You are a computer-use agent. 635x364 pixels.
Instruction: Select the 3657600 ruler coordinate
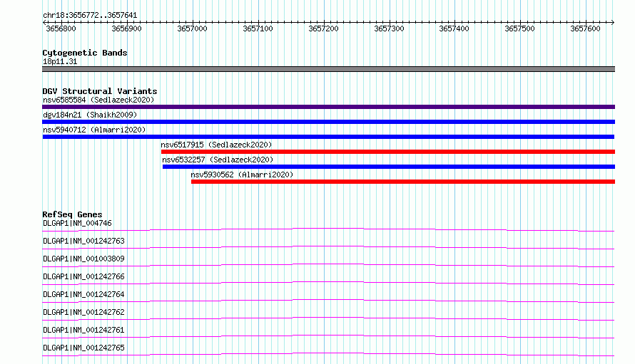(x=585, y=28)
